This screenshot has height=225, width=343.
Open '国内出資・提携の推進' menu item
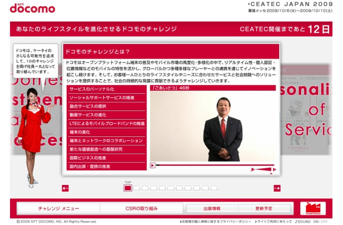[x=107, y=166]
